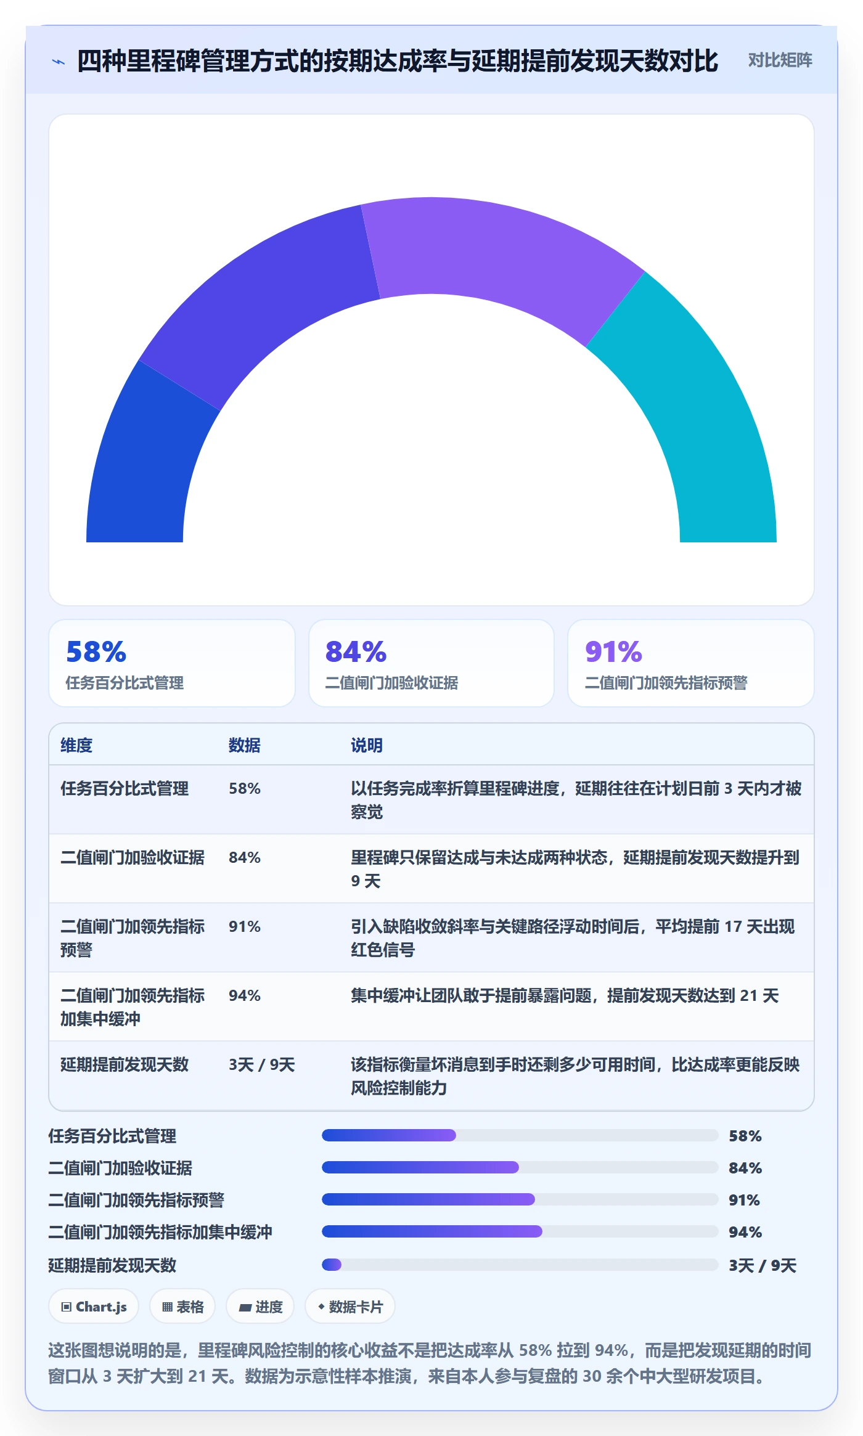
Task: Click the 数据 table column header
Action: pos(245,745)
